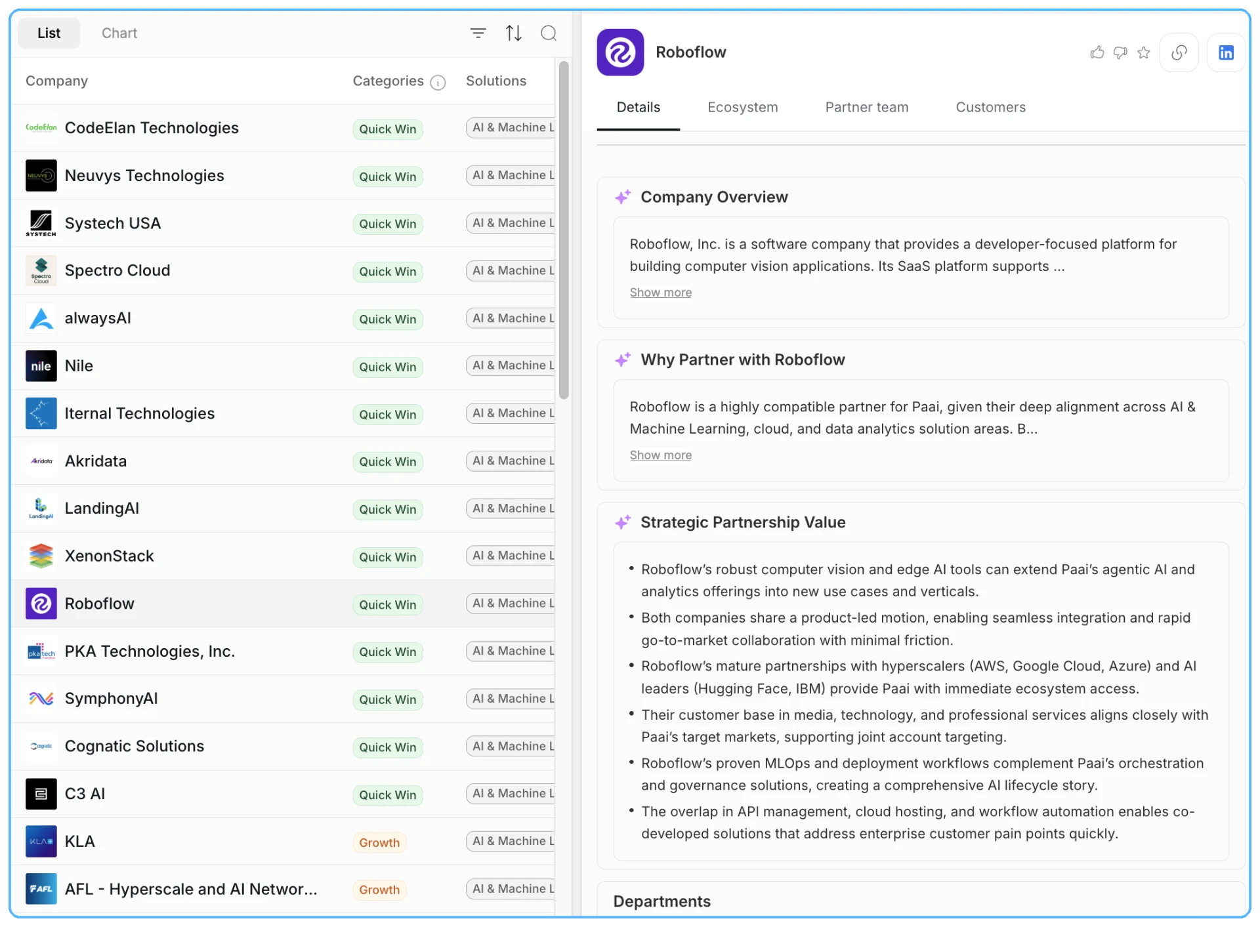
Task: Click the copy link icon button
Action: point(1179,52)
